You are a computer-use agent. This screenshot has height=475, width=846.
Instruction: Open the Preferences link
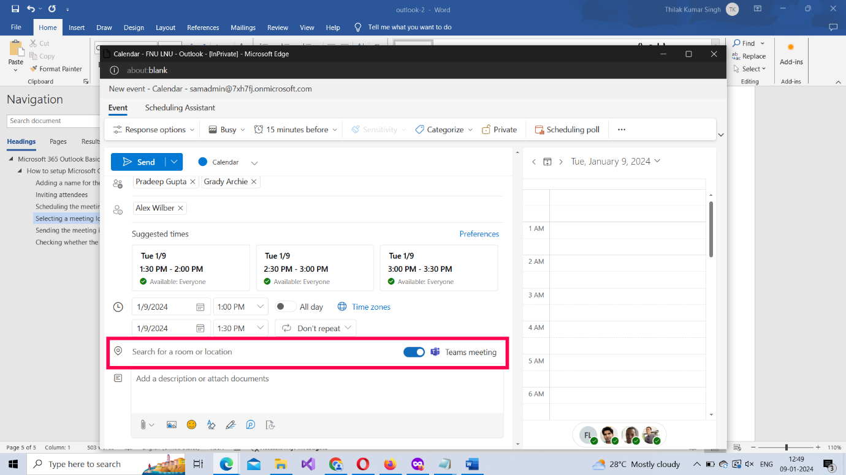479,234
